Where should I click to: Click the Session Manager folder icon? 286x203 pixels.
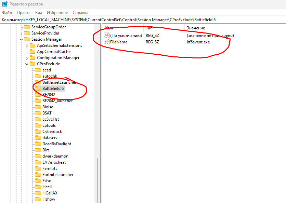tap(27, 39)
